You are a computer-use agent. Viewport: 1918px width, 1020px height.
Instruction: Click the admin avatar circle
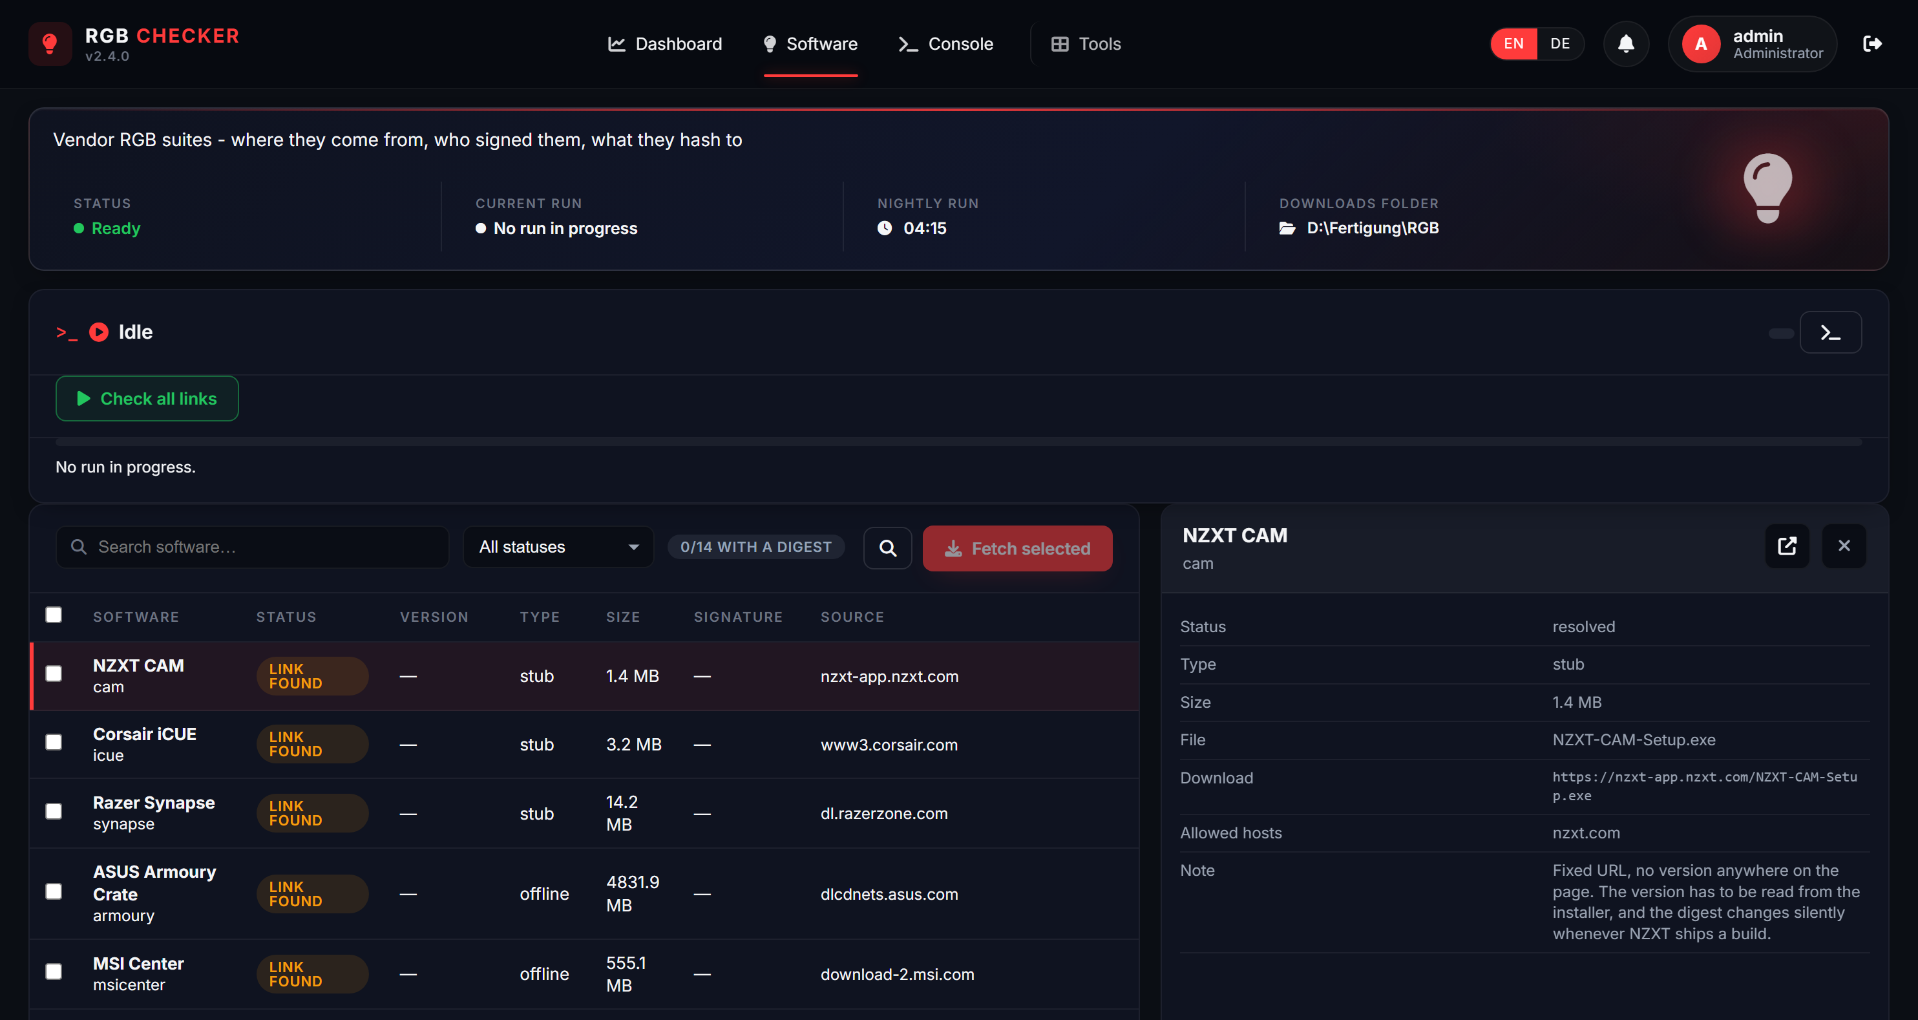[x=1702, y=44]
